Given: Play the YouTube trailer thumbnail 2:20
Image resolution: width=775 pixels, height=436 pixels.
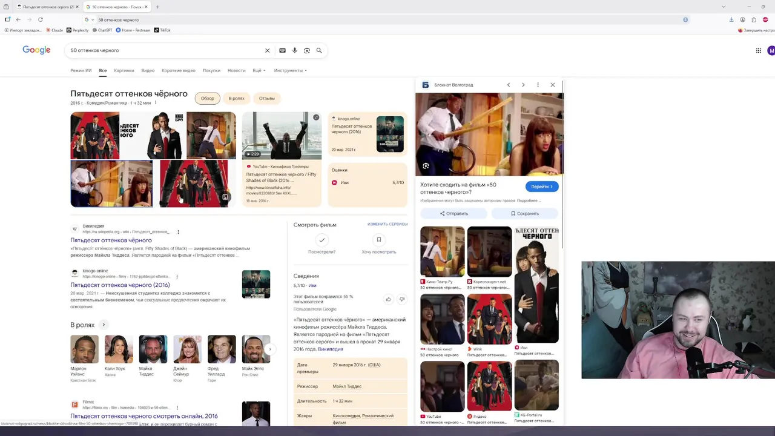Looking at the screenshot, I should point(282,136).
